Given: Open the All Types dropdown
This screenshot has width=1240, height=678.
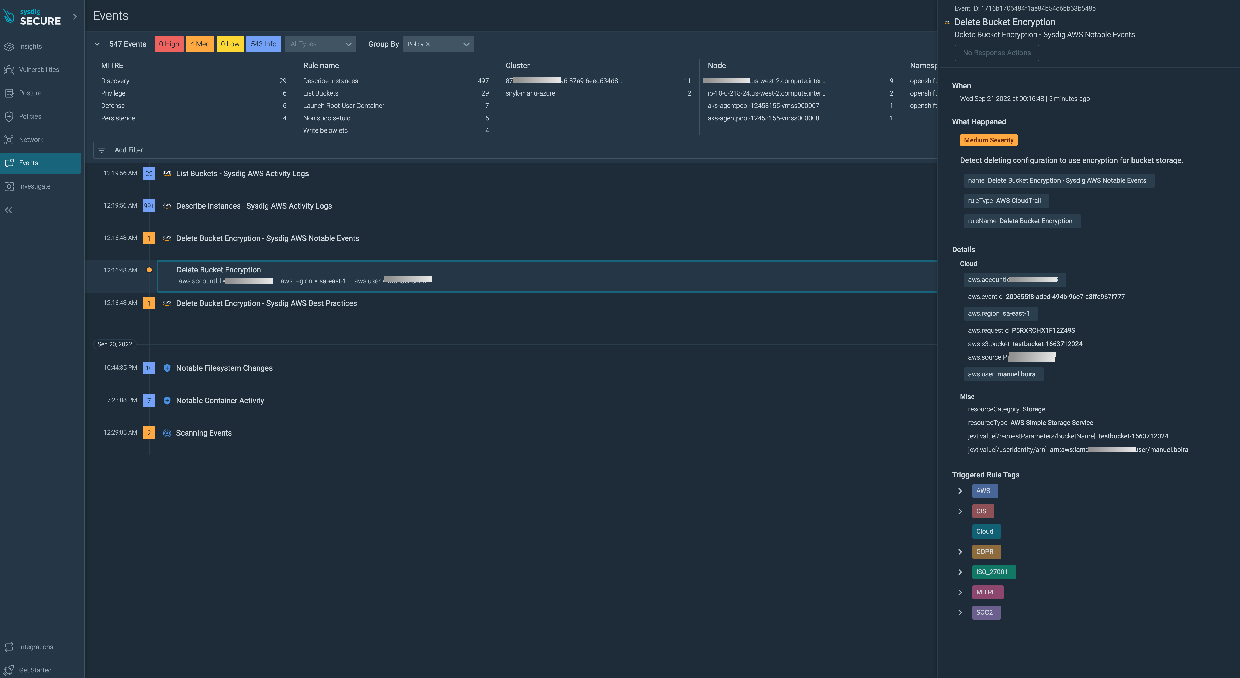Looking at the screenshot, I should (321, 44).
